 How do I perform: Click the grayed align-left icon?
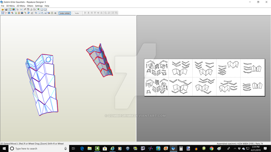point(85,13)
